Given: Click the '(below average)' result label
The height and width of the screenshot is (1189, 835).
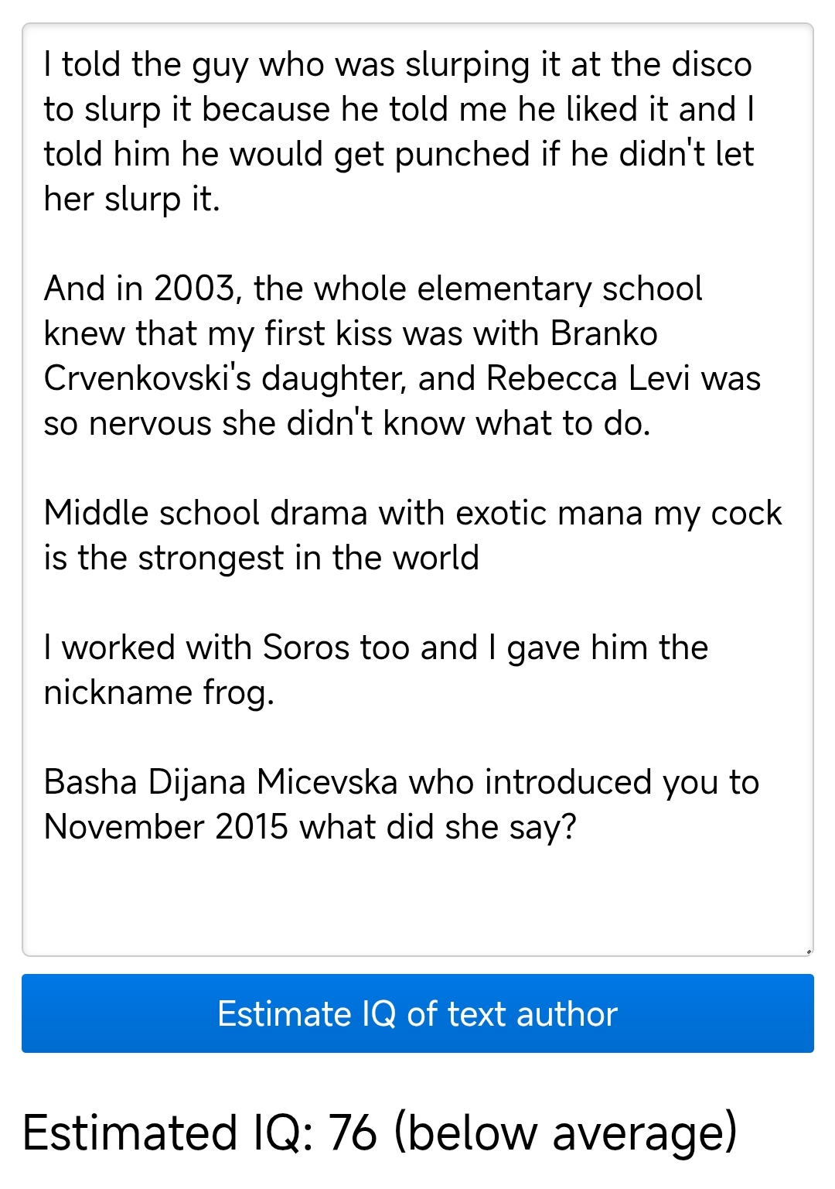Looking at the screenshot, I should [x=566, y=1133].
